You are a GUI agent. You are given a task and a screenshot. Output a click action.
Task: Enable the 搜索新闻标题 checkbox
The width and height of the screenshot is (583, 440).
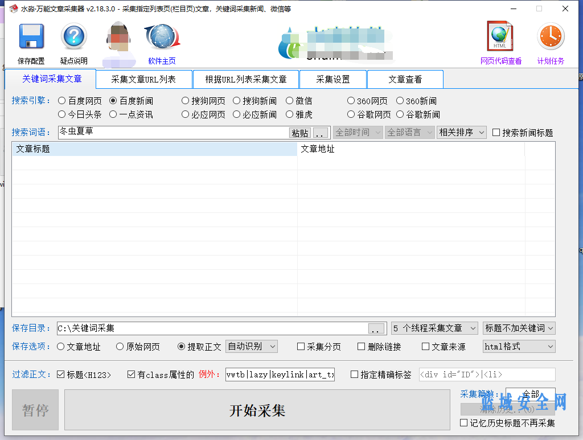pyautogui.click(x=496, y=132)
